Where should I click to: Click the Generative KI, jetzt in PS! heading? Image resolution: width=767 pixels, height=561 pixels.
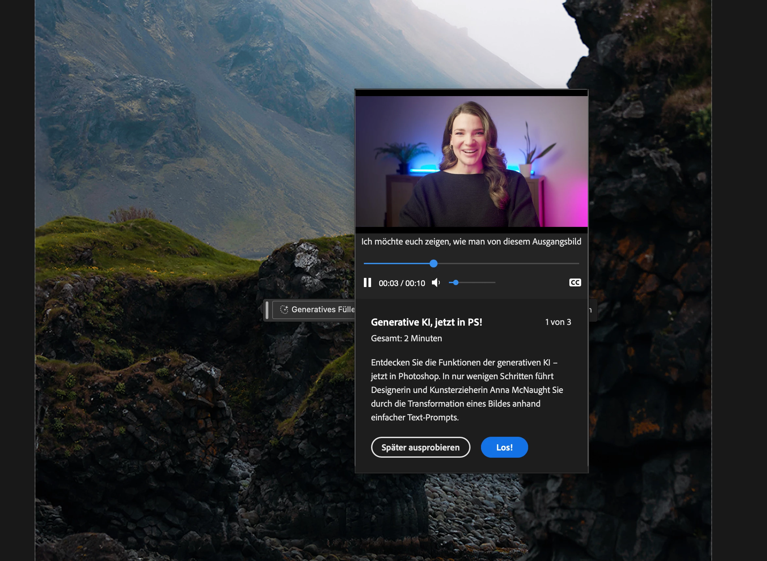click(x=426, y=322)
